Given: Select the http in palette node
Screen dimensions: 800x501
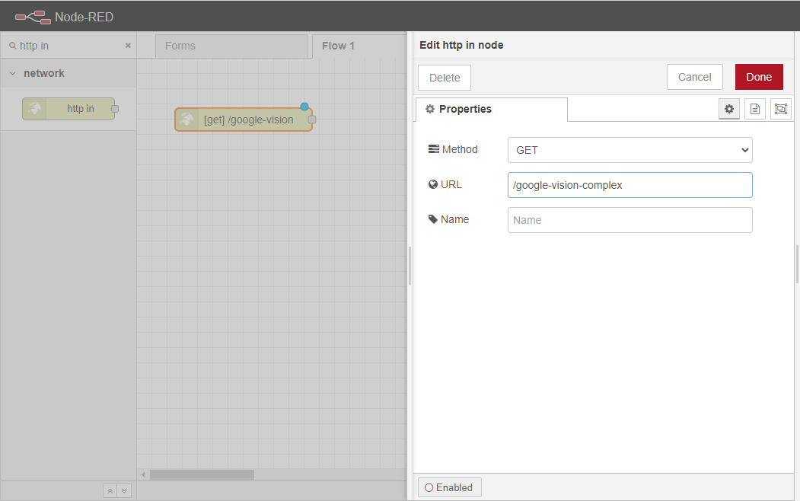Looking at the screenshot, I should (69, 109).
